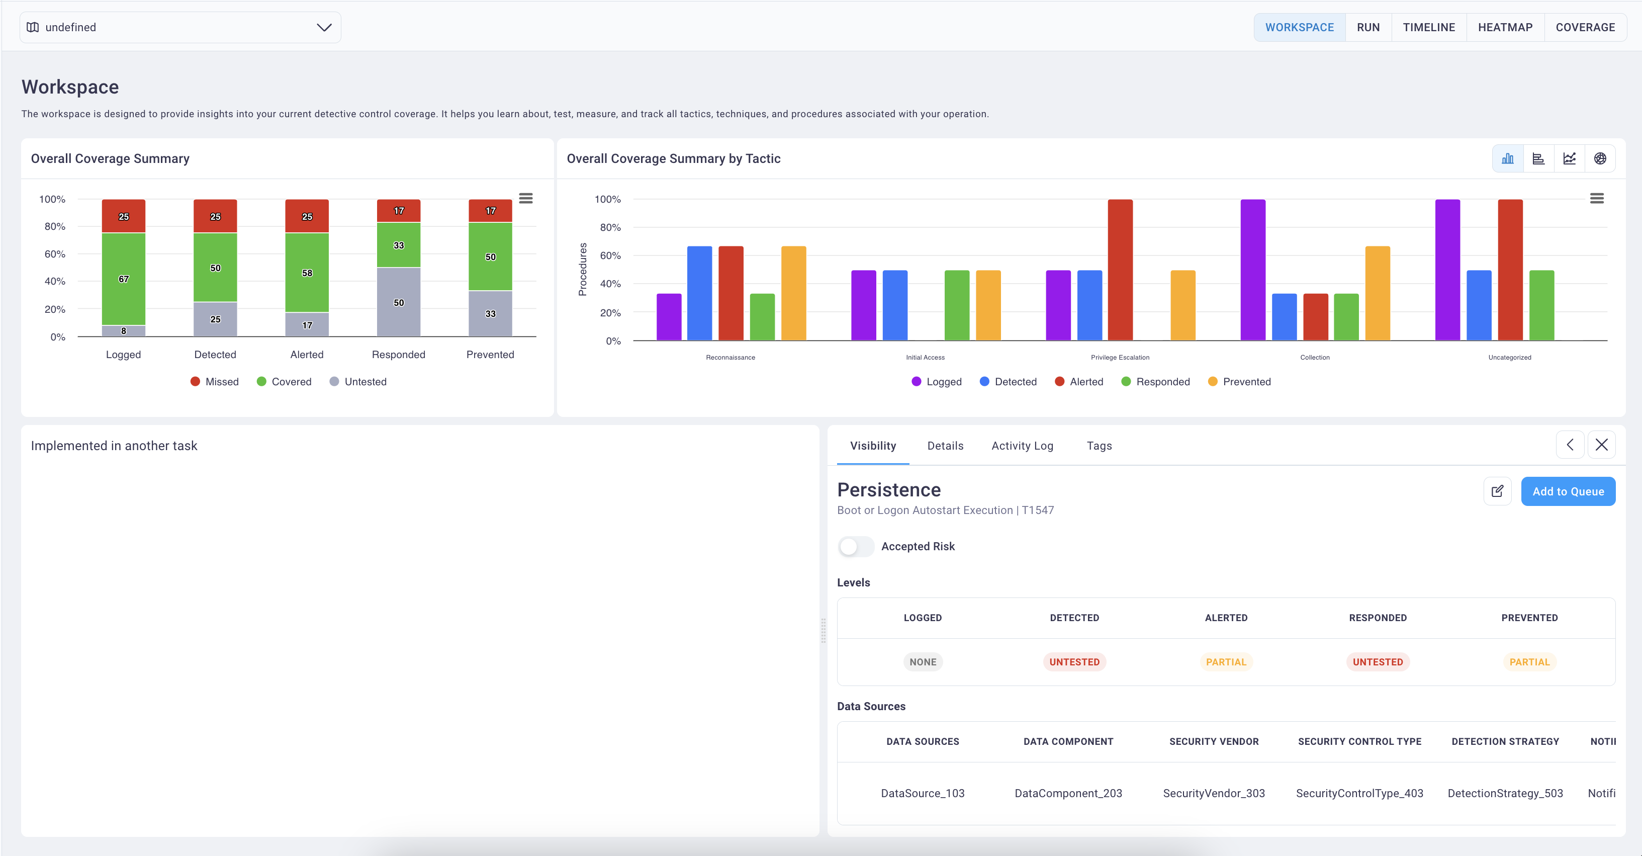Close the Persistence details panel

click(x=1601, y=445)
